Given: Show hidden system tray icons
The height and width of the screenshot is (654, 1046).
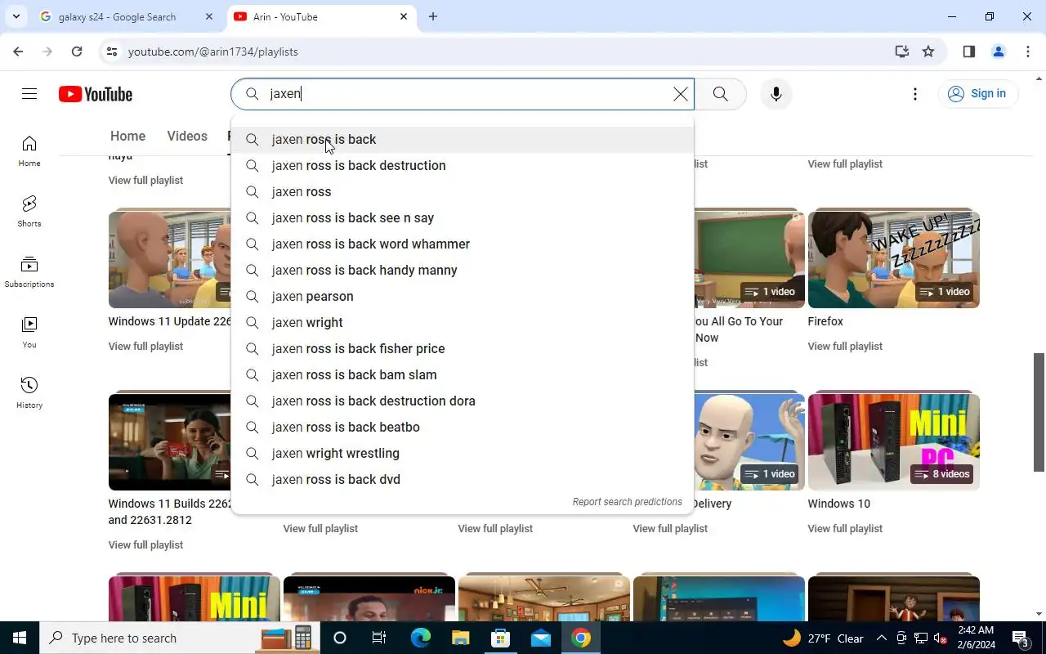Looking at the screenshot, I should pos(882,638).
